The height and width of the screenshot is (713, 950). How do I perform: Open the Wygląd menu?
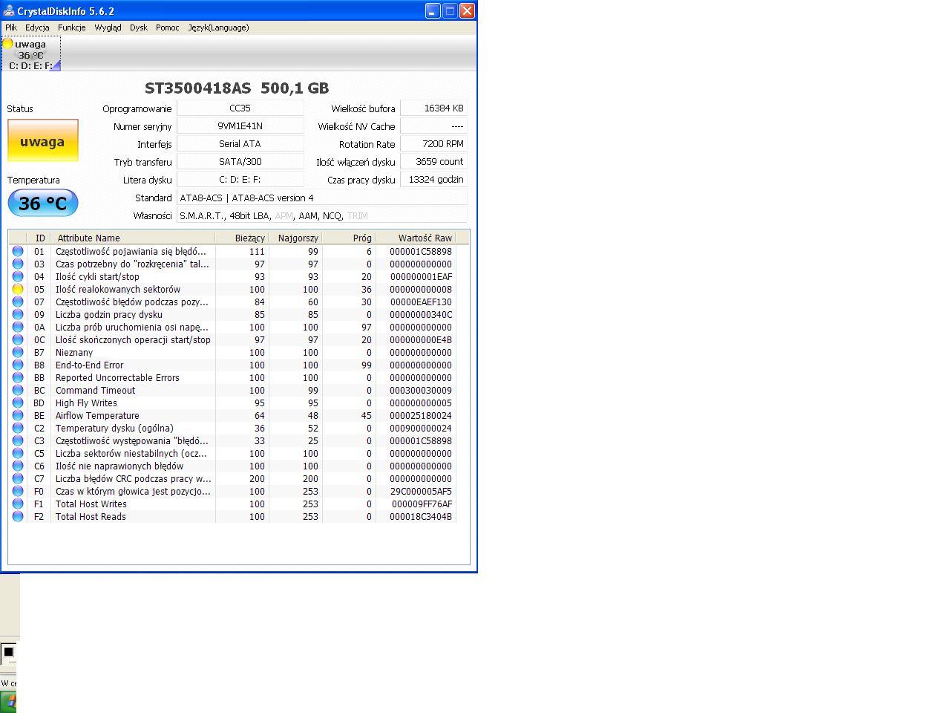coord(108,27)
